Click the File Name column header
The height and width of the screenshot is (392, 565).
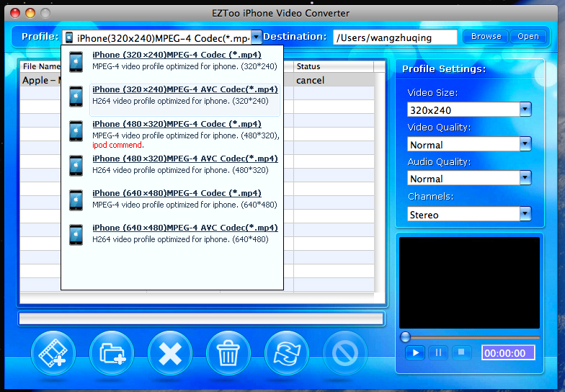pos(40,66)
